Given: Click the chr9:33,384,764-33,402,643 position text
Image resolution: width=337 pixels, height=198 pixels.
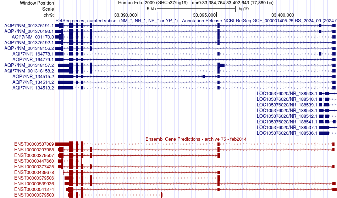Looking at the screenshot, I should coord(233,3).
